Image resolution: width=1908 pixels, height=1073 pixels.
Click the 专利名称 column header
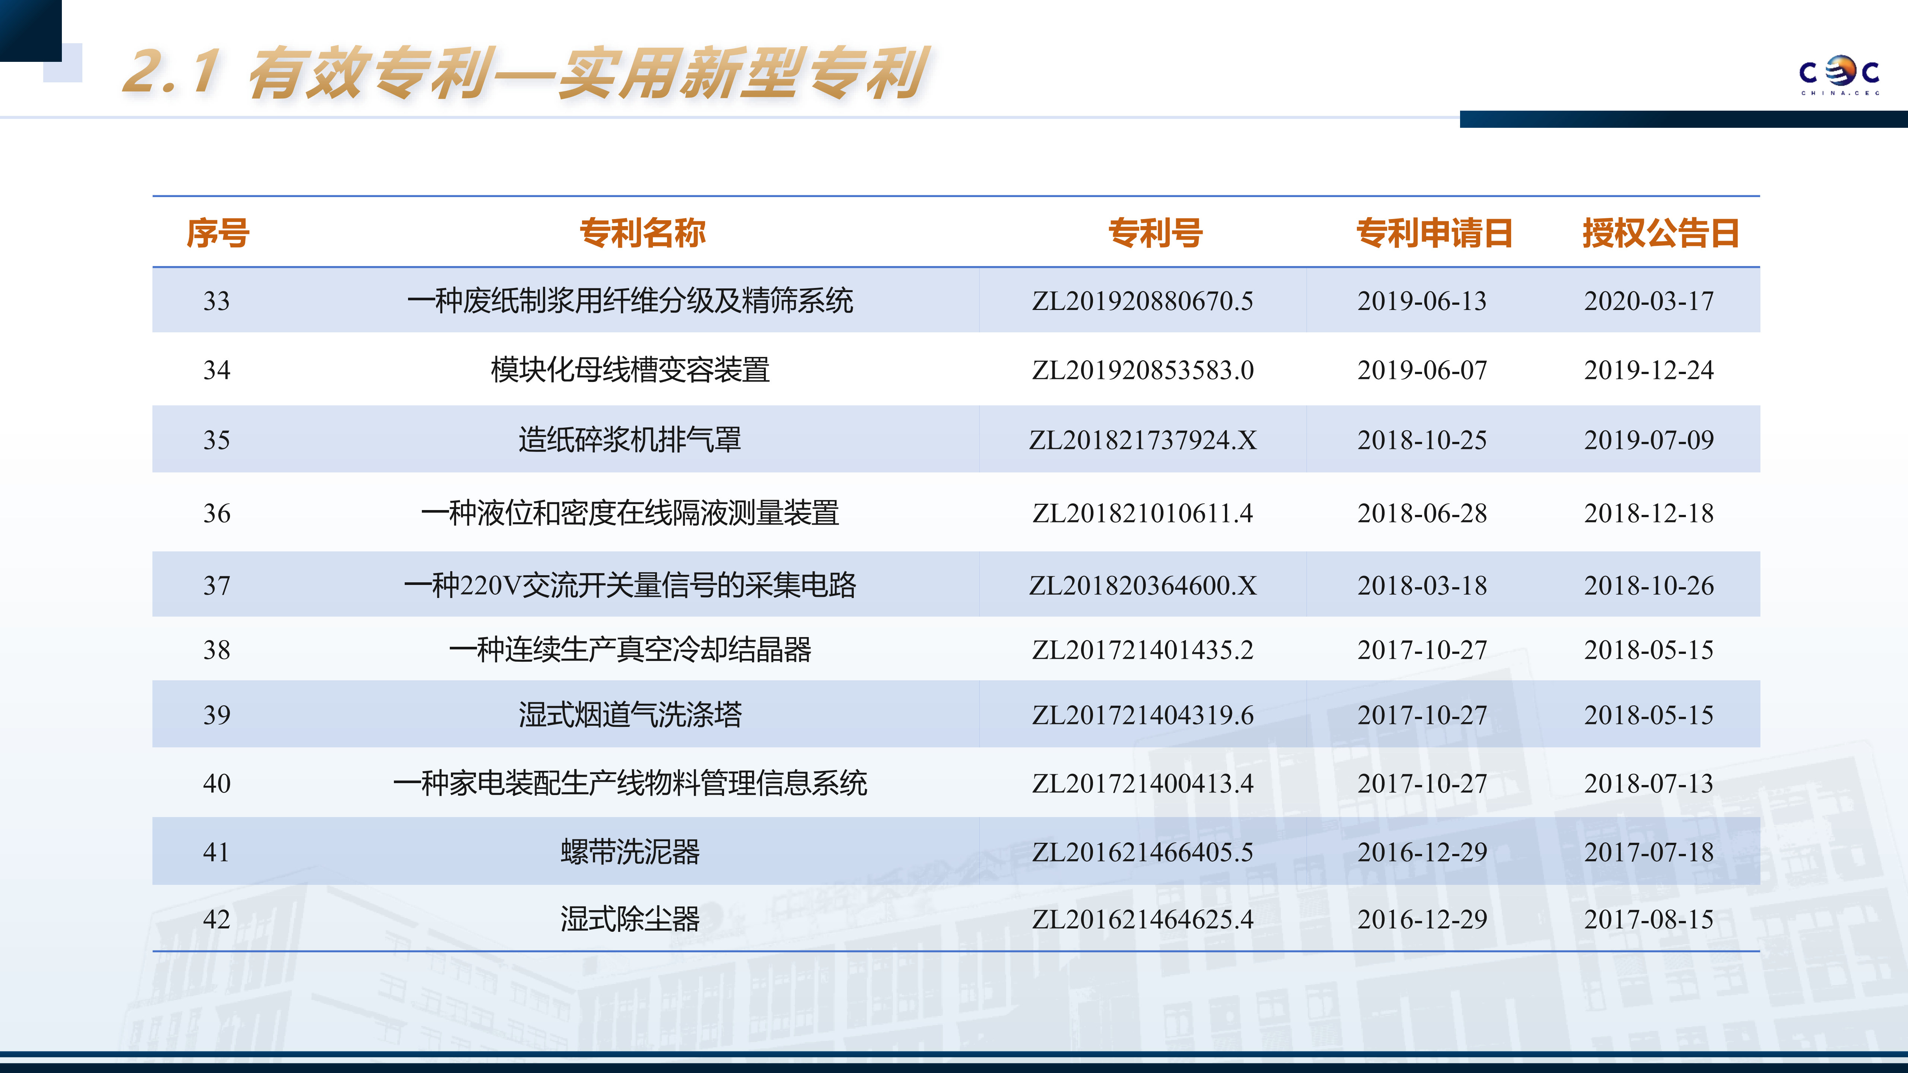coord(642,232)
